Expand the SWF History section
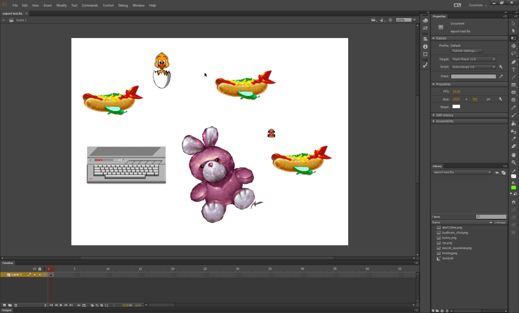Image resolution: width=519 pixels, height=313 pixels. [444, 115]
